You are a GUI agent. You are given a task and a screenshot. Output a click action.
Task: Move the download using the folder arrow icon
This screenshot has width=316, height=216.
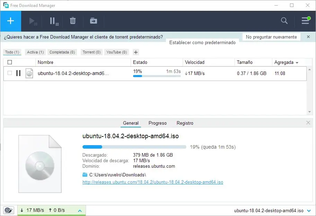pos(94,21)
